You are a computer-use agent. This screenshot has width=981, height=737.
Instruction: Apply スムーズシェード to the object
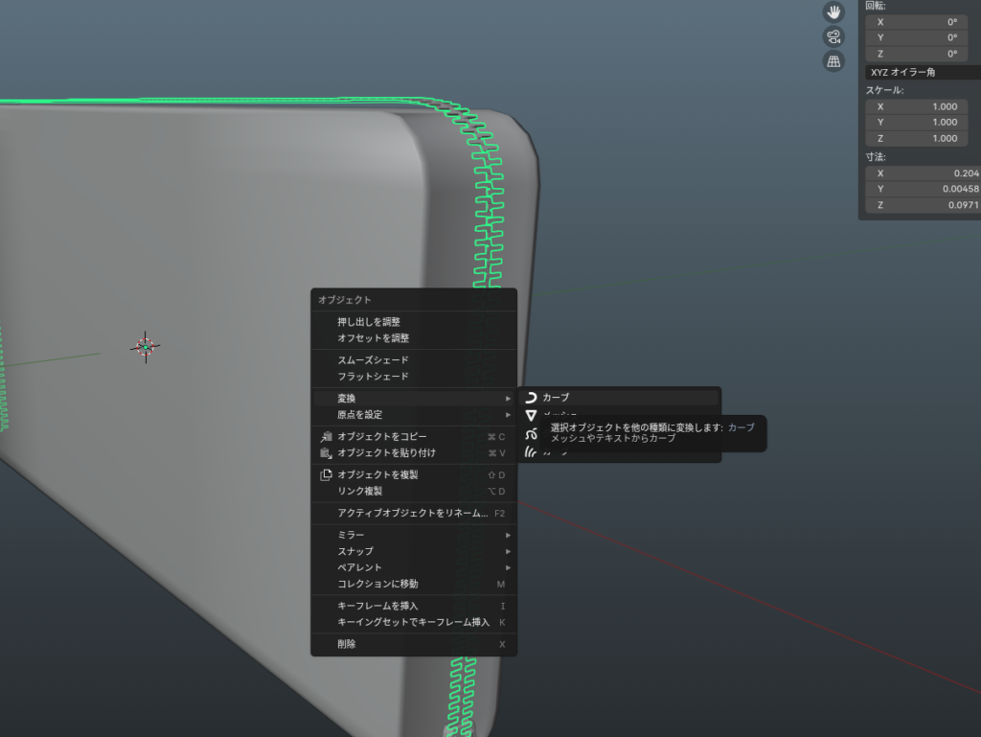coord(414,359)
